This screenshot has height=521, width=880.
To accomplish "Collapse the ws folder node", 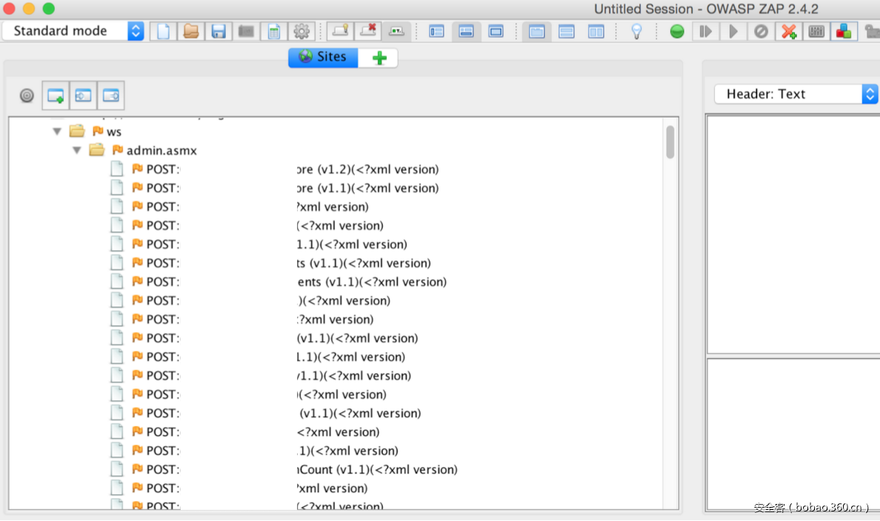I will tap(57, 132).
